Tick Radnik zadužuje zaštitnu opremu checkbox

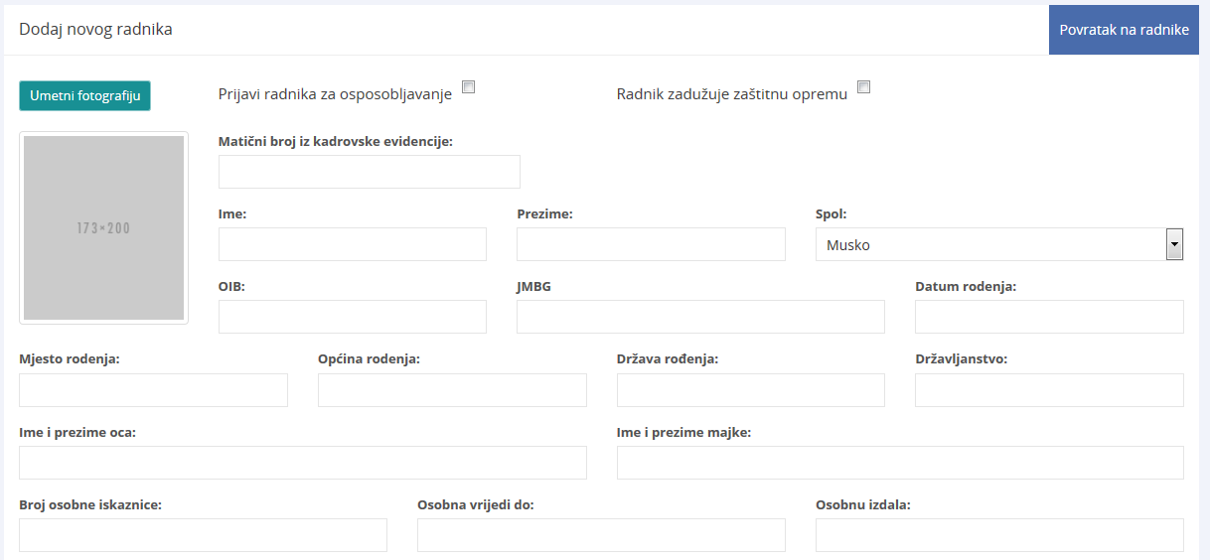tap(864, 86)
